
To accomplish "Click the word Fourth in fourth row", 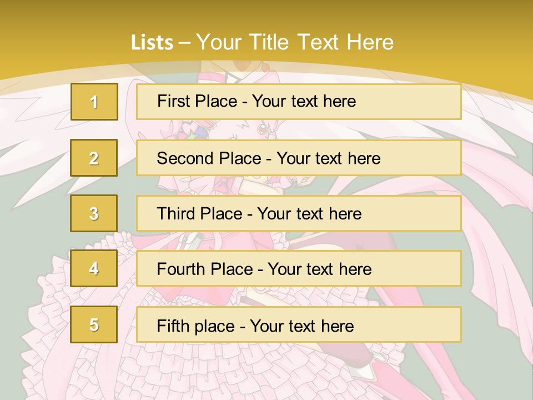I will pos(180,269).
